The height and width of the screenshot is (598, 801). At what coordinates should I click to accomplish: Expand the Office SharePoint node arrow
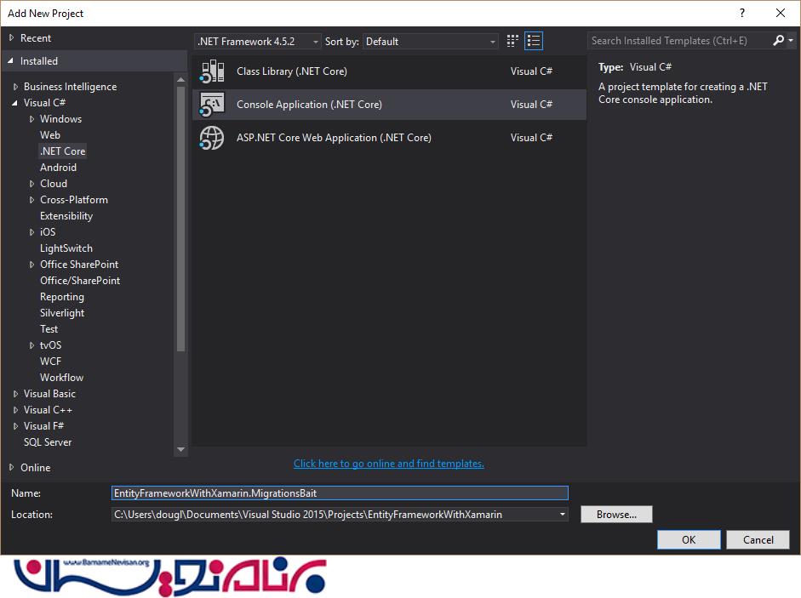[31, 265]
